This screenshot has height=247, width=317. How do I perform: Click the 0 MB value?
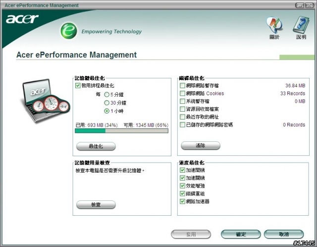(300, 101)
